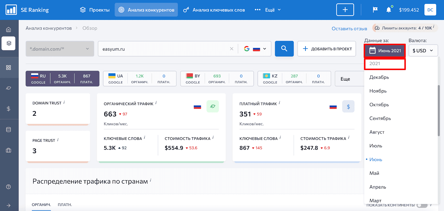Select Ноябрь in the month list

(378, 91)
